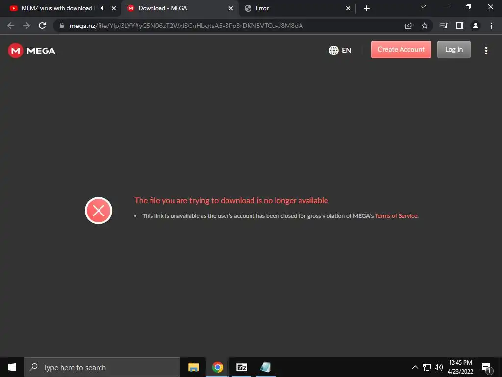Open the Chrome profile menu
Screen dimensions: 502x377
click(476, 26)
